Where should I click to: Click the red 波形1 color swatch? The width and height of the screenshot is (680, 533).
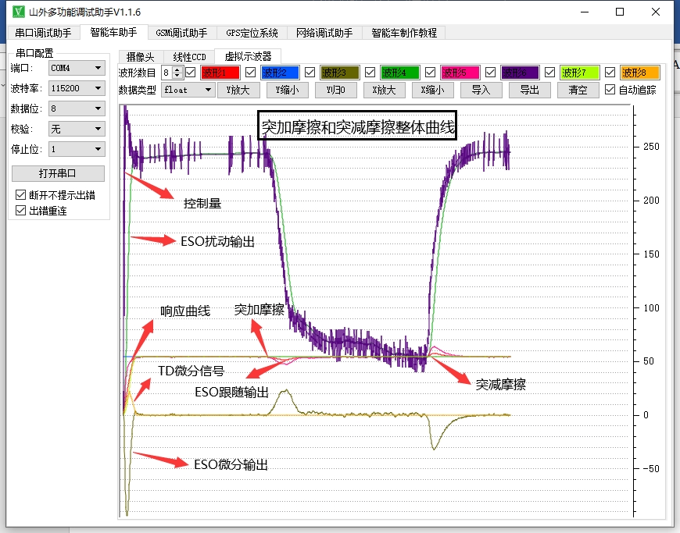pos(220,73)
